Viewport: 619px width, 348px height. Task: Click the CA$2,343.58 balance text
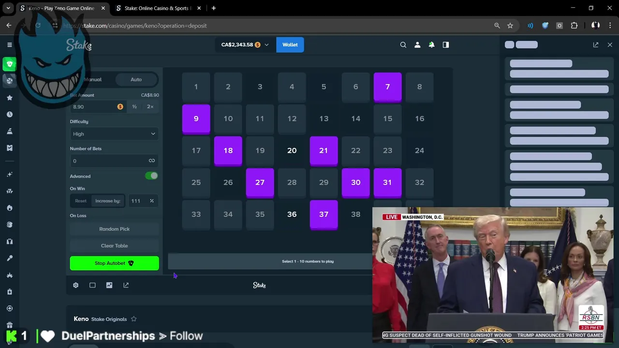point(237,44)
